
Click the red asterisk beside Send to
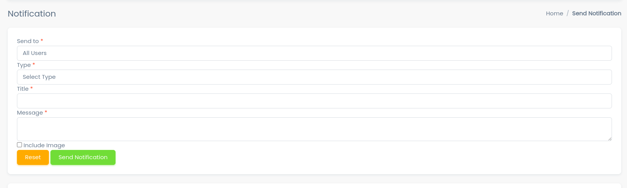(x=42, y=40)
